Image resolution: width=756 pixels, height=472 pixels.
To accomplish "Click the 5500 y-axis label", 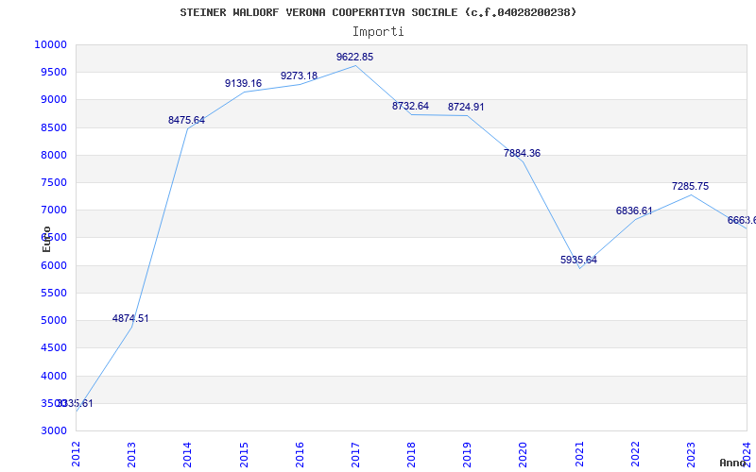I will click(x=53, y=293).
